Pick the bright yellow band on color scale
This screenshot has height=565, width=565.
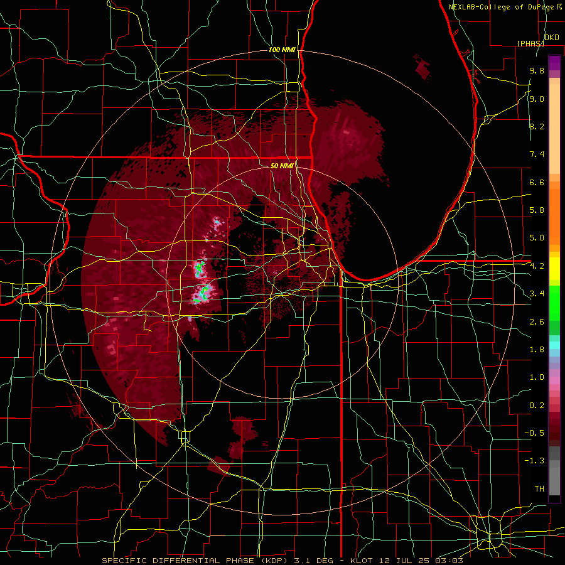click(x=554, y=269)
